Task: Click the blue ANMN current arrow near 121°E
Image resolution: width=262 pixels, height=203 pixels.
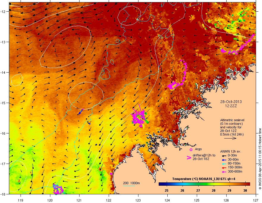Action: pyautogui.click(x=81, y=112)
